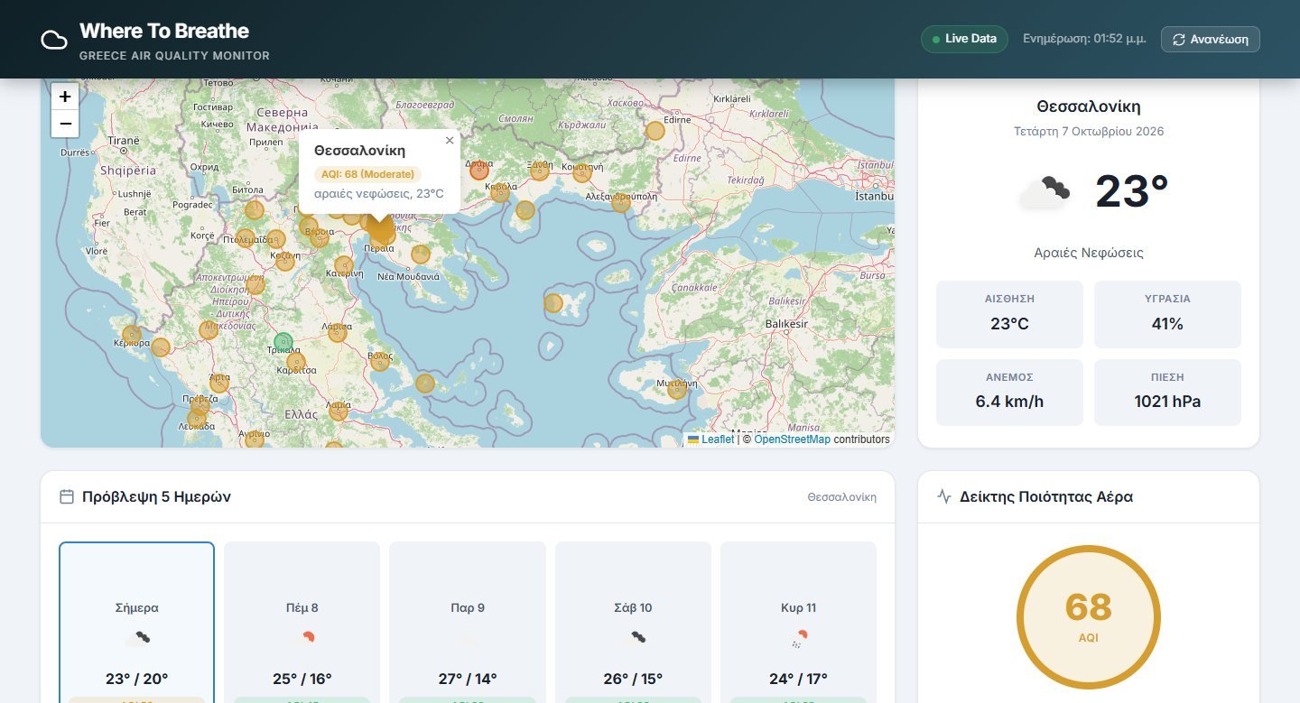Select the red Δράμα map marker

point(479,170)
